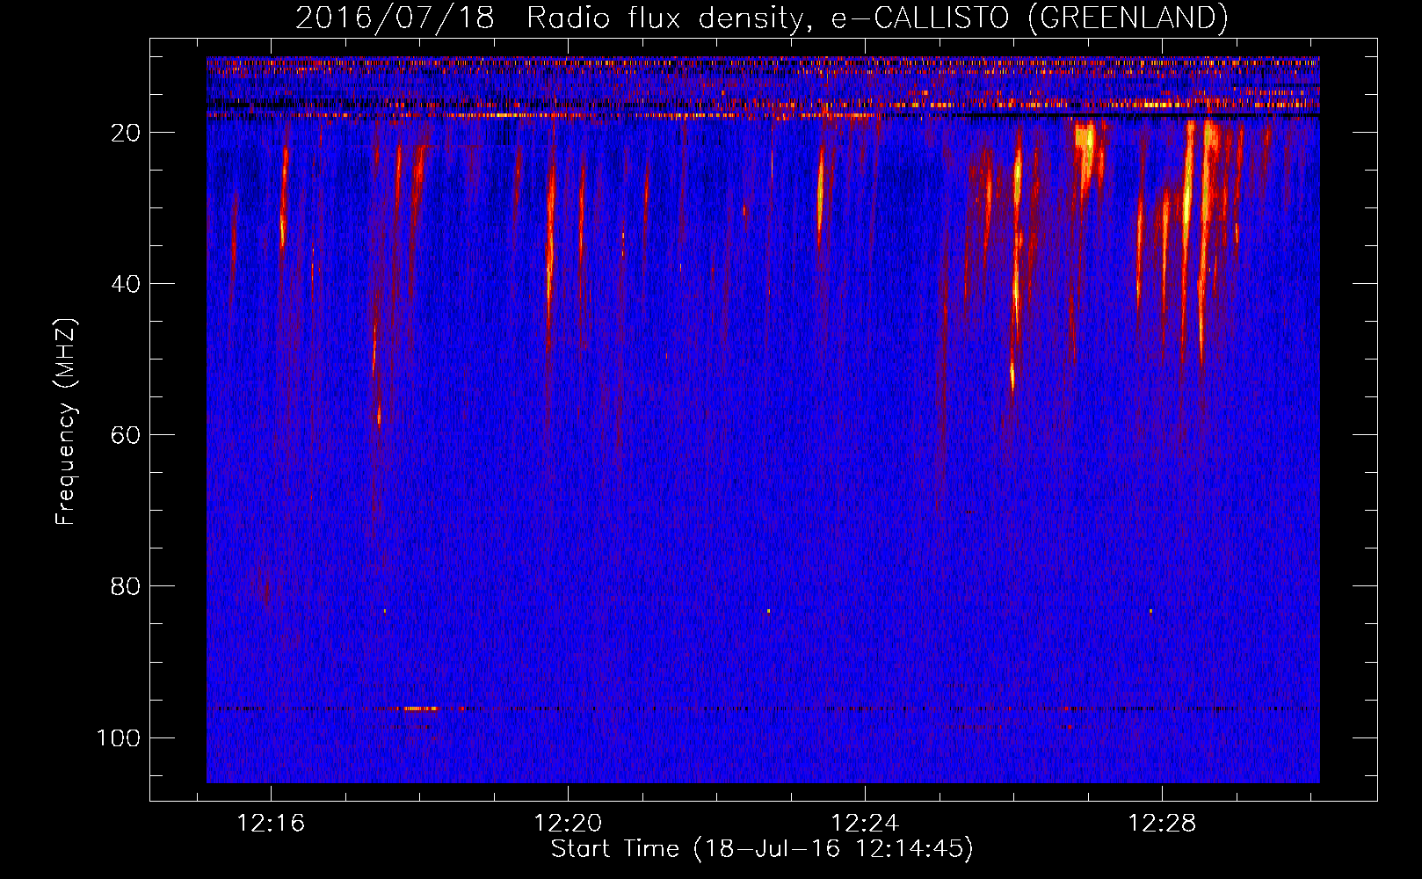Click the plot title 'Radio flux density, e-CALLISTO (GREENLAND)'
The width and height of the screenshot is (1422, 879).
877,18
